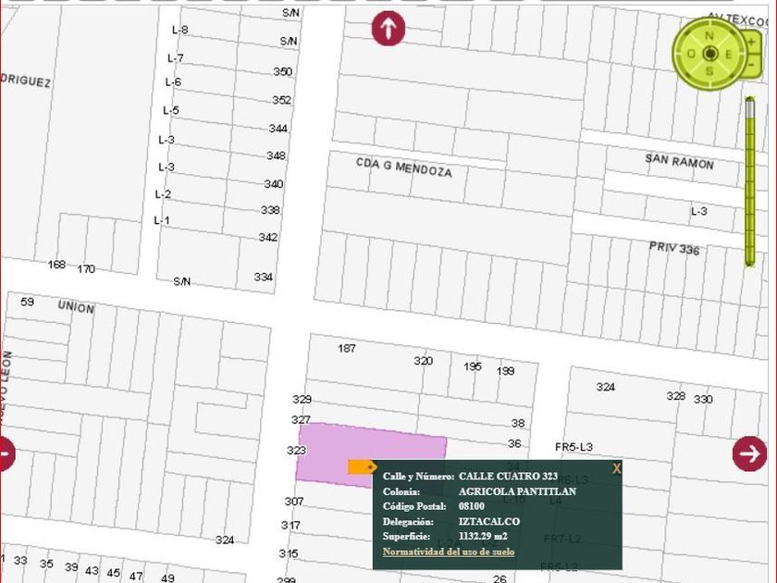Image resolution: width=777 pixels, height=583 pixels.
Task: Click lot number 36 label
Action: click(x=514, y=443)
